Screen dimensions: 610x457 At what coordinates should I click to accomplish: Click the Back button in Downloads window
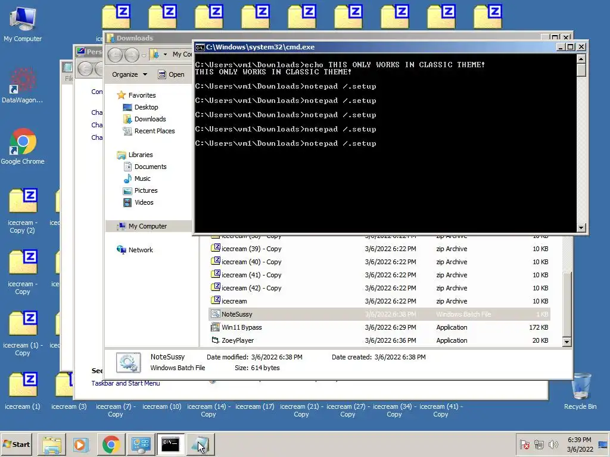(x=115, y=55)
